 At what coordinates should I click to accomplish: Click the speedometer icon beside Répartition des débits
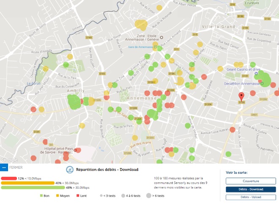[70, 170]
